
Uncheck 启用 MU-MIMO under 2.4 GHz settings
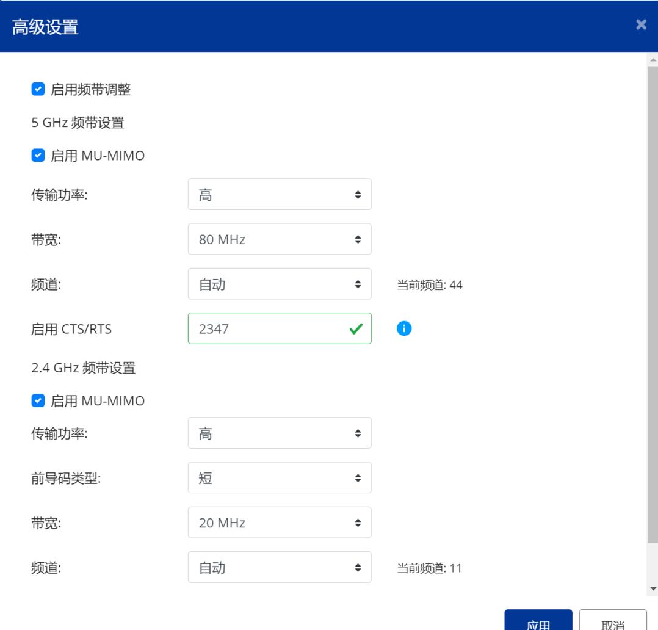tap(38, 400)
